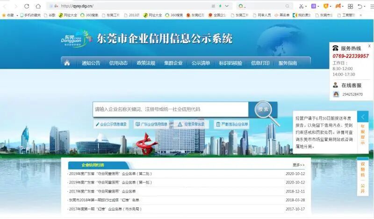Click the 公开 side tab

[363, 189]
